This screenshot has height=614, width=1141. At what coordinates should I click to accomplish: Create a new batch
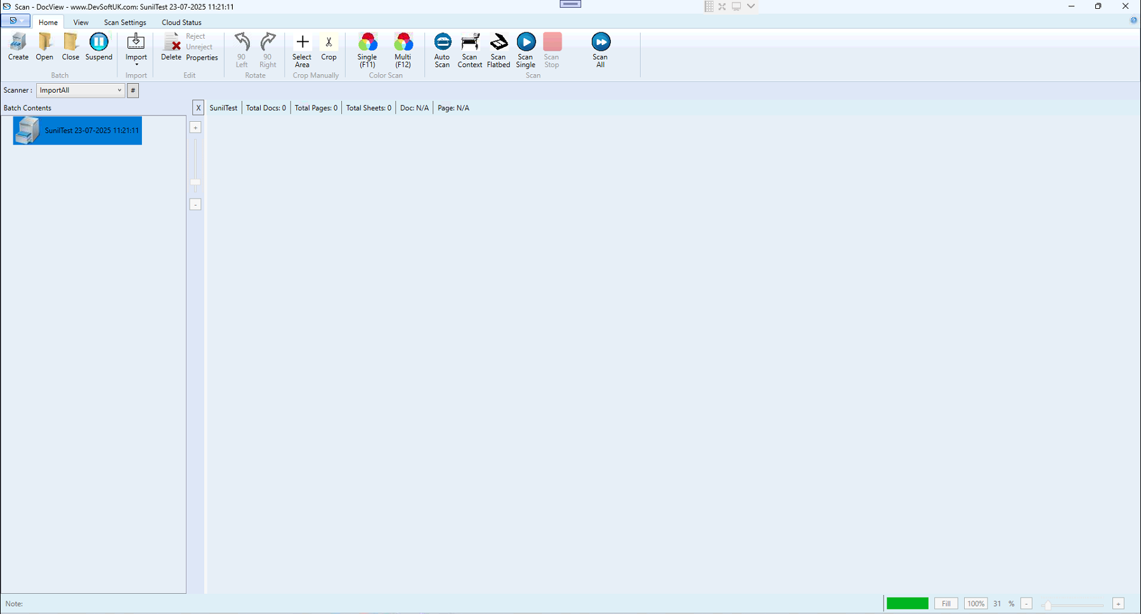[18, 46]
